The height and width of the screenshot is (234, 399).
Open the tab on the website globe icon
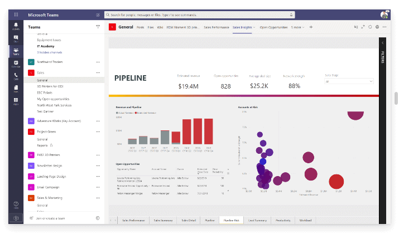[377, 27]
